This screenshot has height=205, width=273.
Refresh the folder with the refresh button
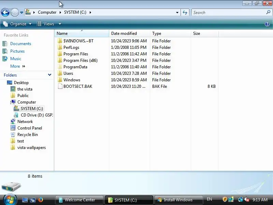[x=185, y=13]
